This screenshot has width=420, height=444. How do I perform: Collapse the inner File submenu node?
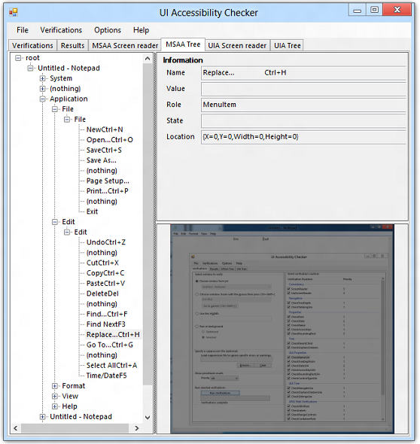point(67,120)
